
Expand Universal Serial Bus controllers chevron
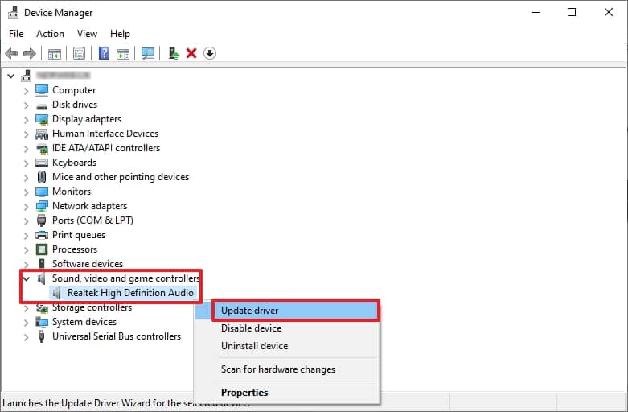[x=26, y=336]
